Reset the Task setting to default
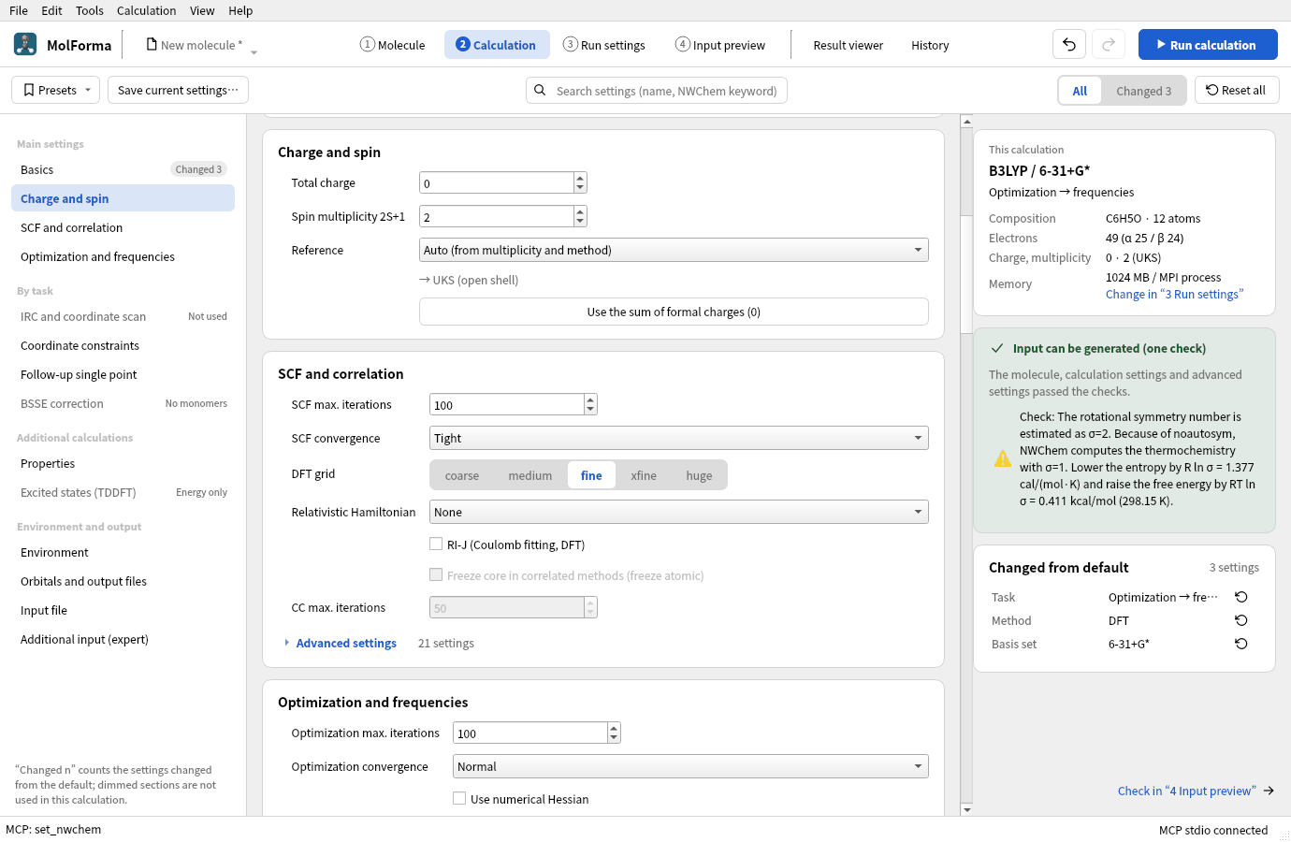The height and width of the screenshot is (842, 1291). 1241,597
